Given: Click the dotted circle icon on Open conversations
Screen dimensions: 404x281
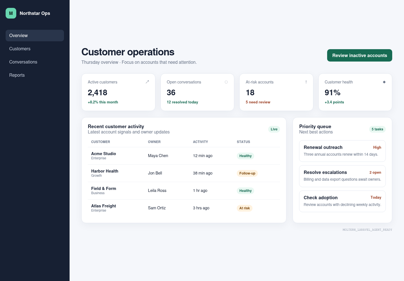Looking at the screenshot, I should pyautogui.click(x=226, y=82).
